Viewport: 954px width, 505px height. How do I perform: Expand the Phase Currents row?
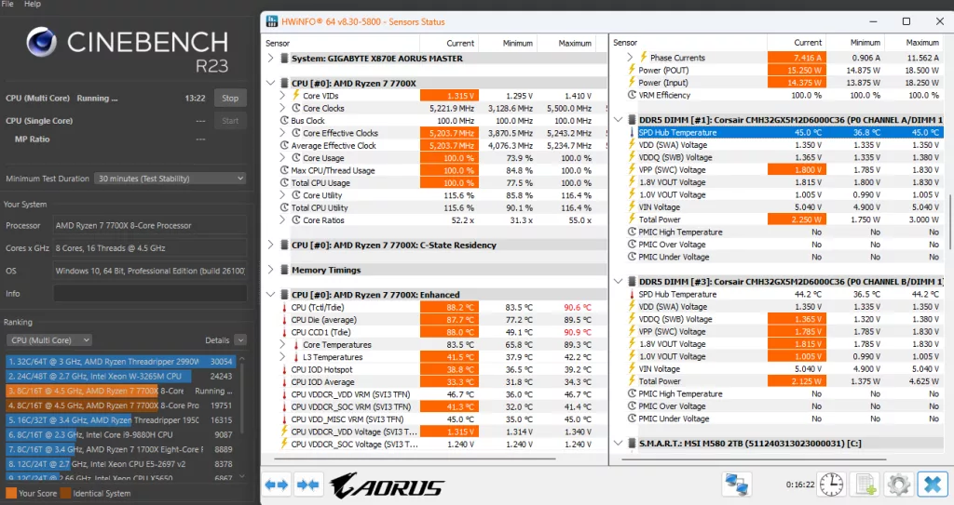coord(630,57)
